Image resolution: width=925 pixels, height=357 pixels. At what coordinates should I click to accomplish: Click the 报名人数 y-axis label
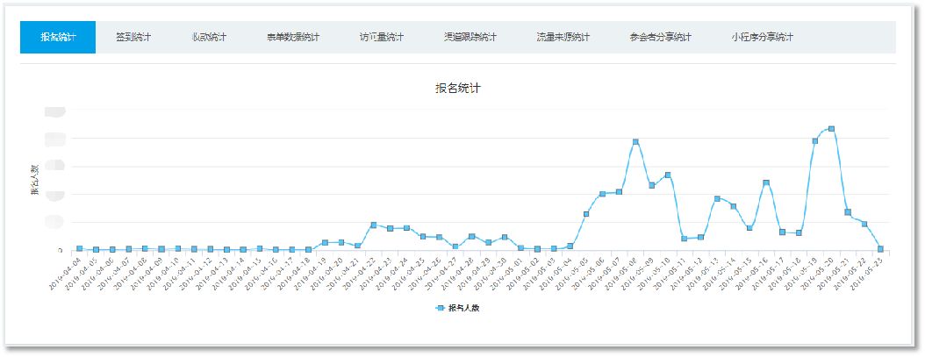(35, 181)
